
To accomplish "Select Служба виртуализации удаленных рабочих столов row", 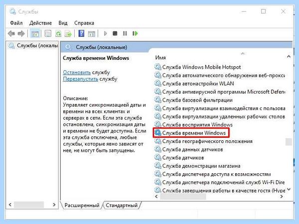I will [x=220, y=116].
